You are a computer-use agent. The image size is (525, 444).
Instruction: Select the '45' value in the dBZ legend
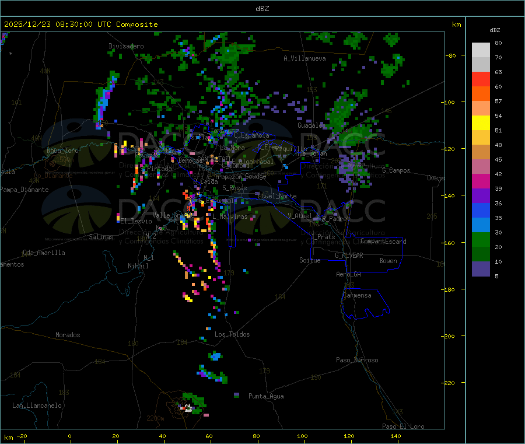pyautogui.click(x=498, y=159)
